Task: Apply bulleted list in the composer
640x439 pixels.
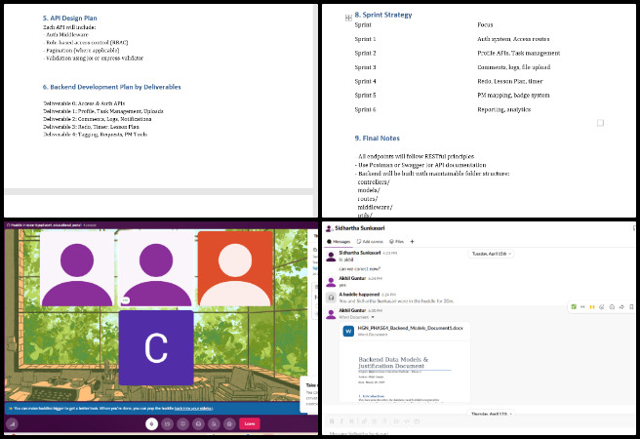Action: point(384,421)
